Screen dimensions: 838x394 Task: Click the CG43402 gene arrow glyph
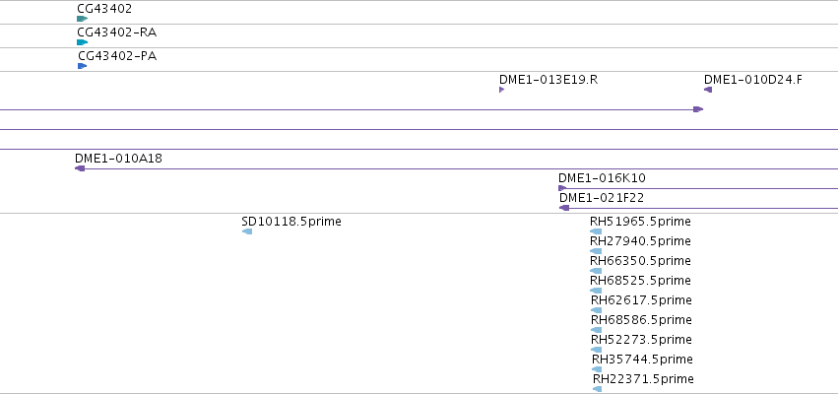point(82,19)
